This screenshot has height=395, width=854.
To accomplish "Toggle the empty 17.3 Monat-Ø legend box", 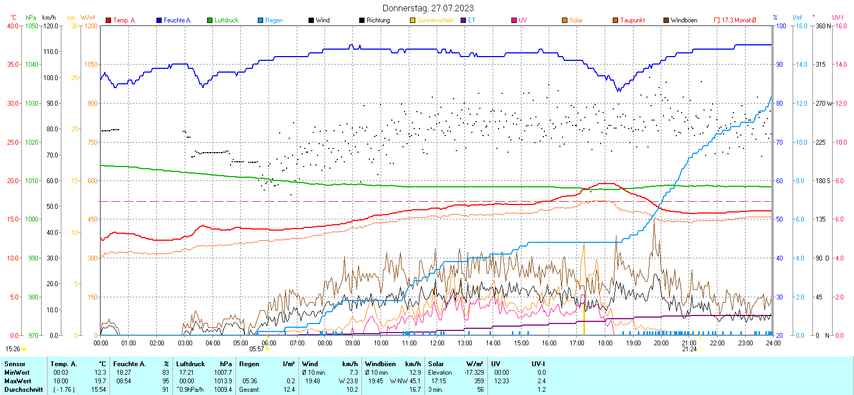I will [717, 20].
